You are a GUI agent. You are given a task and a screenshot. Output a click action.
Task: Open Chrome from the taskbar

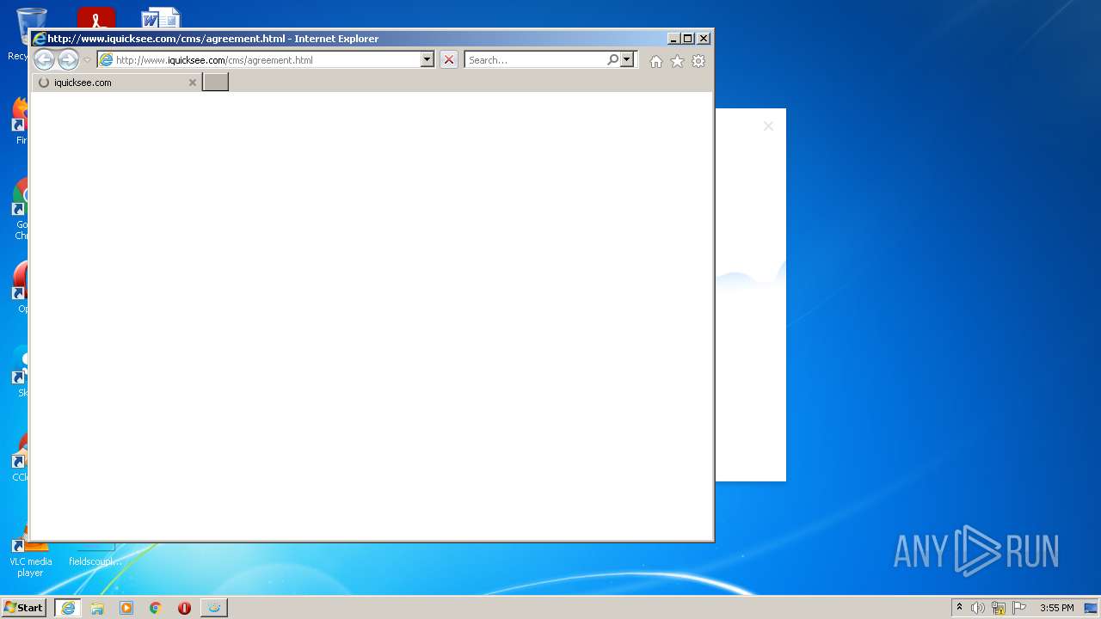[156, 608]
